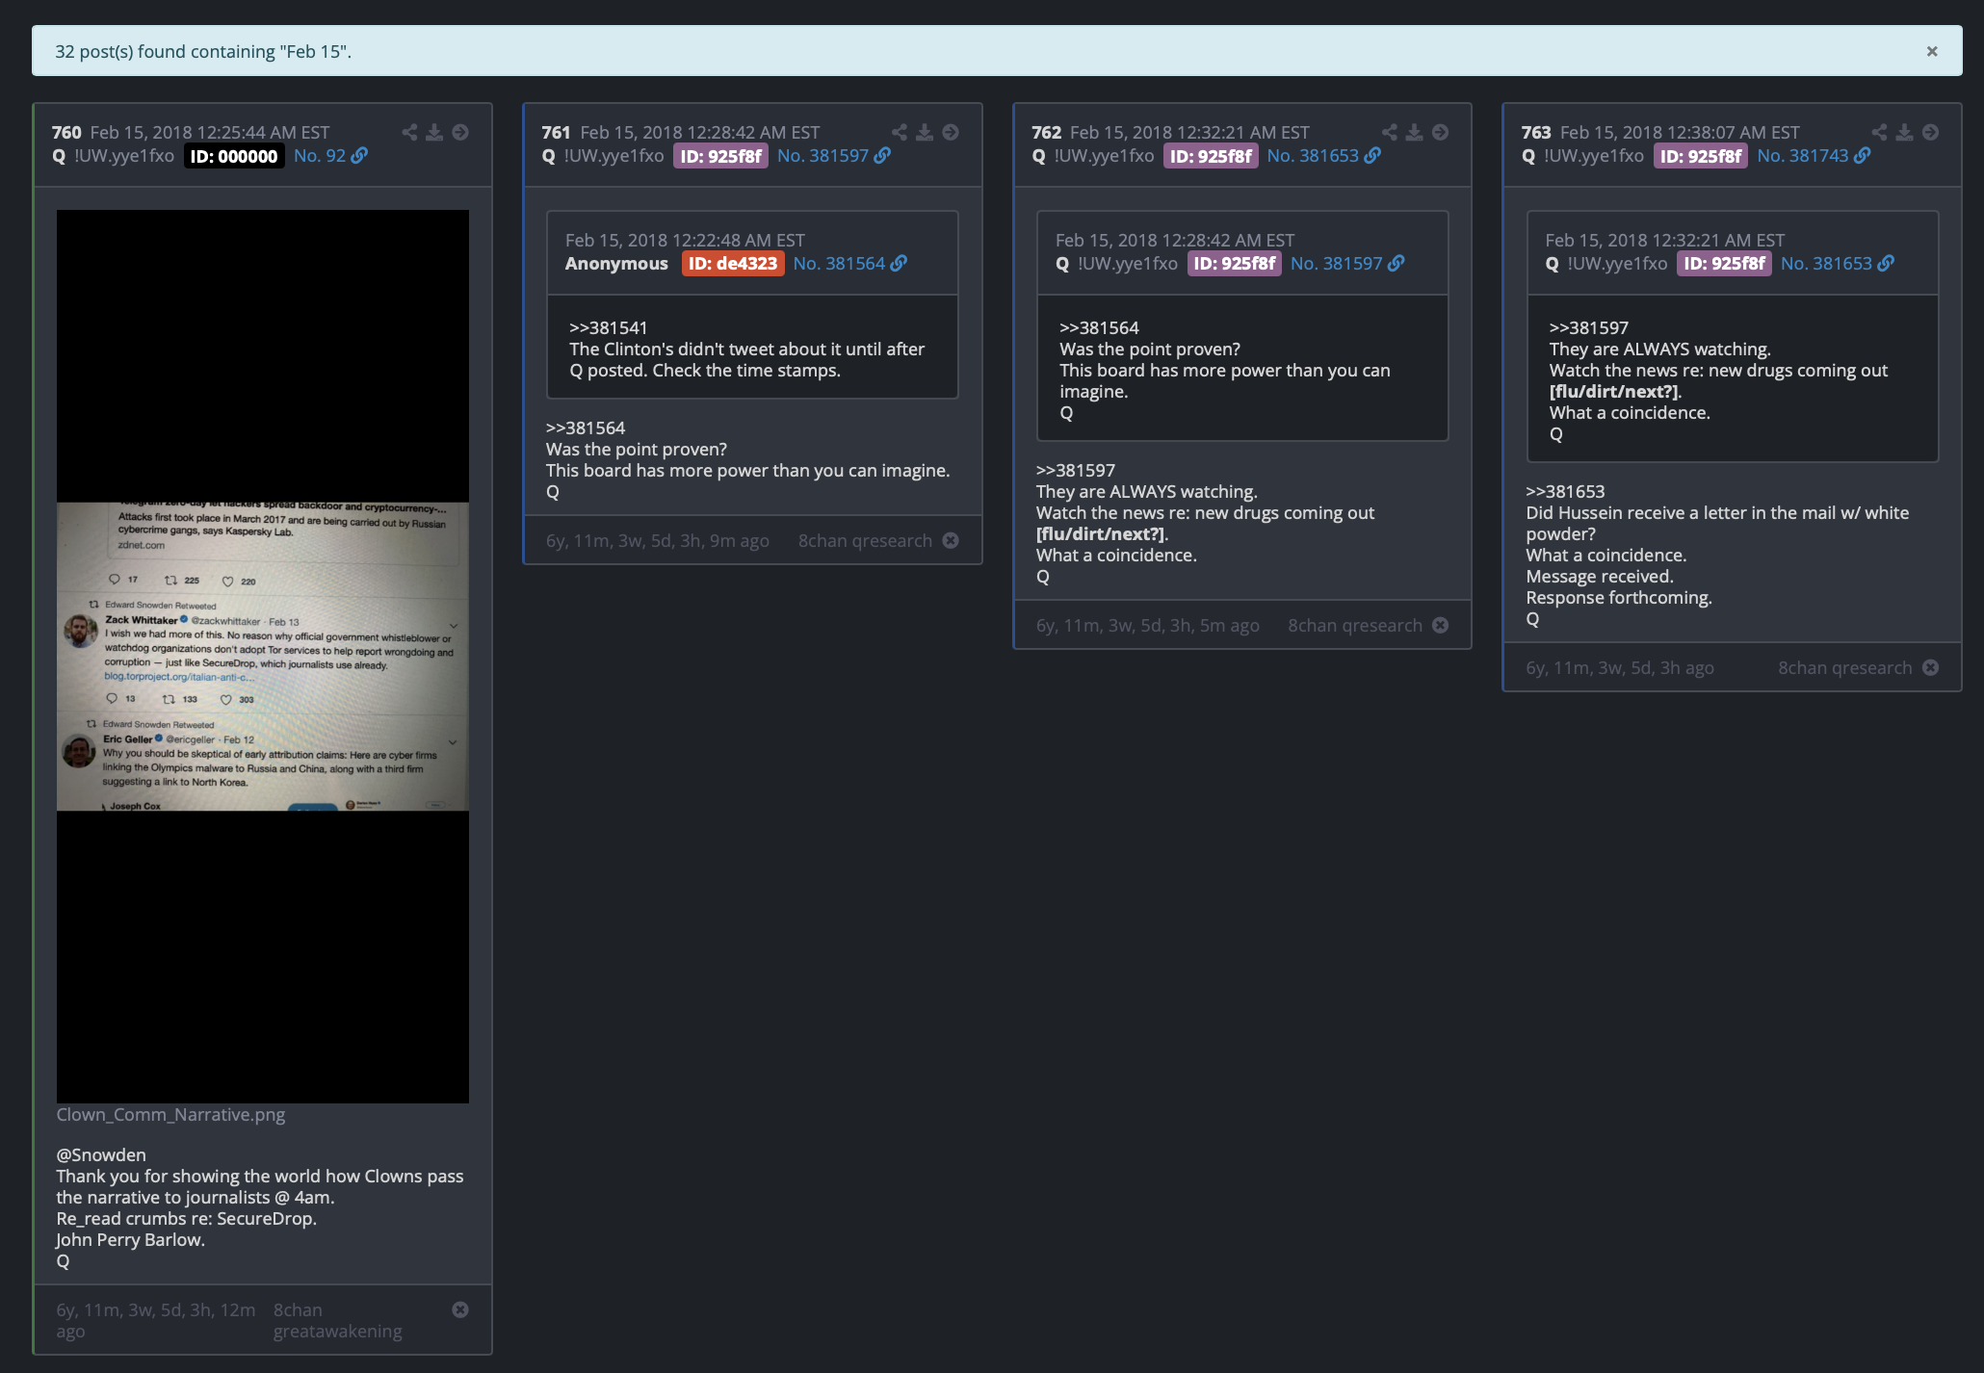Open link No. 381564 in quoted Anonymous post
The width and height of the screenshot is (1984, 1373).
839,263
